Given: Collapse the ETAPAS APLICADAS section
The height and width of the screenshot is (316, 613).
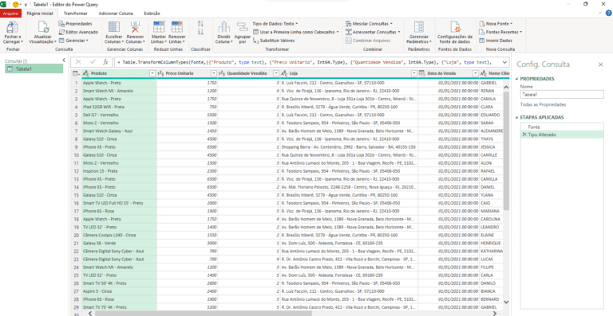Looking at the screenshot, I should (x=517, y=118).
